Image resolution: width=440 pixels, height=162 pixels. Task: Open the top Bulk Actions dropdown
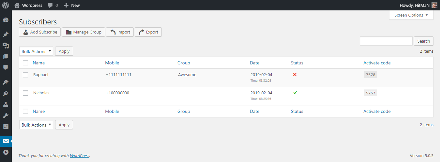click(x=36, y=51)
